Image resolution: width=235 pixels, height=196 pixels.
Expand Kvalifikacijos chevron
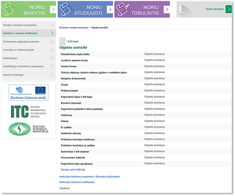point(52,58)
